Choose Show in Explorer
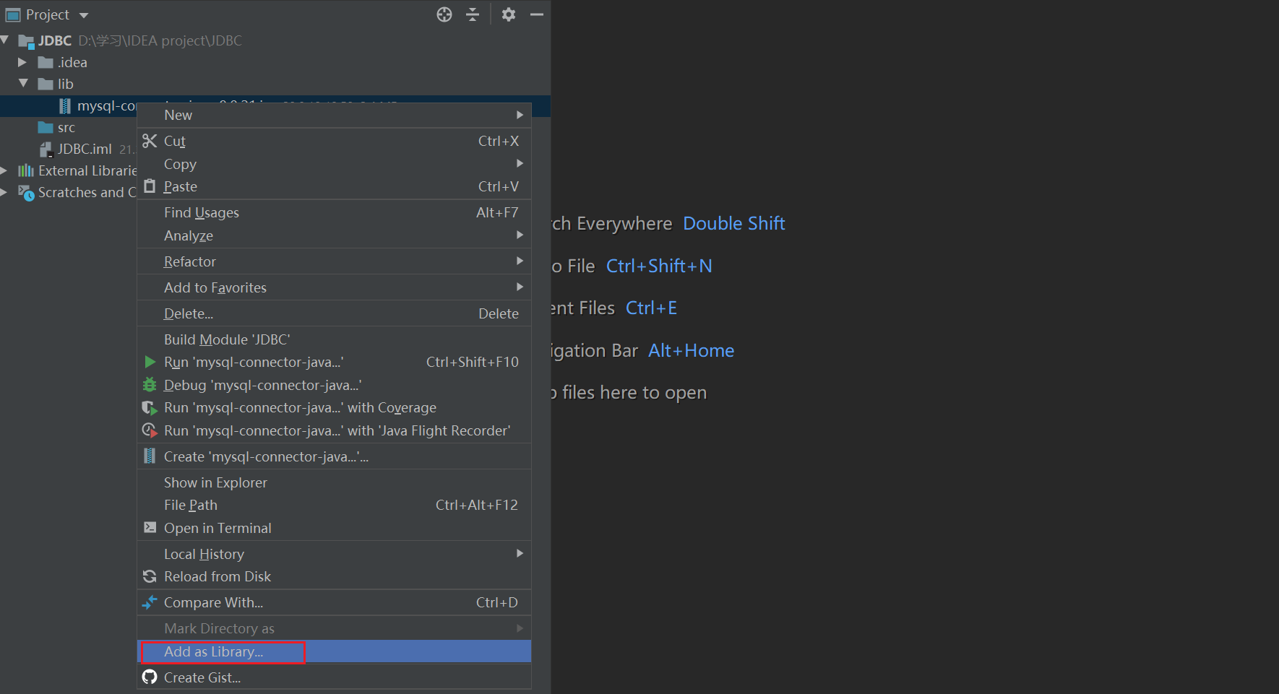The height and width of the screenshot is (694, 1279). tap(215, 482)
